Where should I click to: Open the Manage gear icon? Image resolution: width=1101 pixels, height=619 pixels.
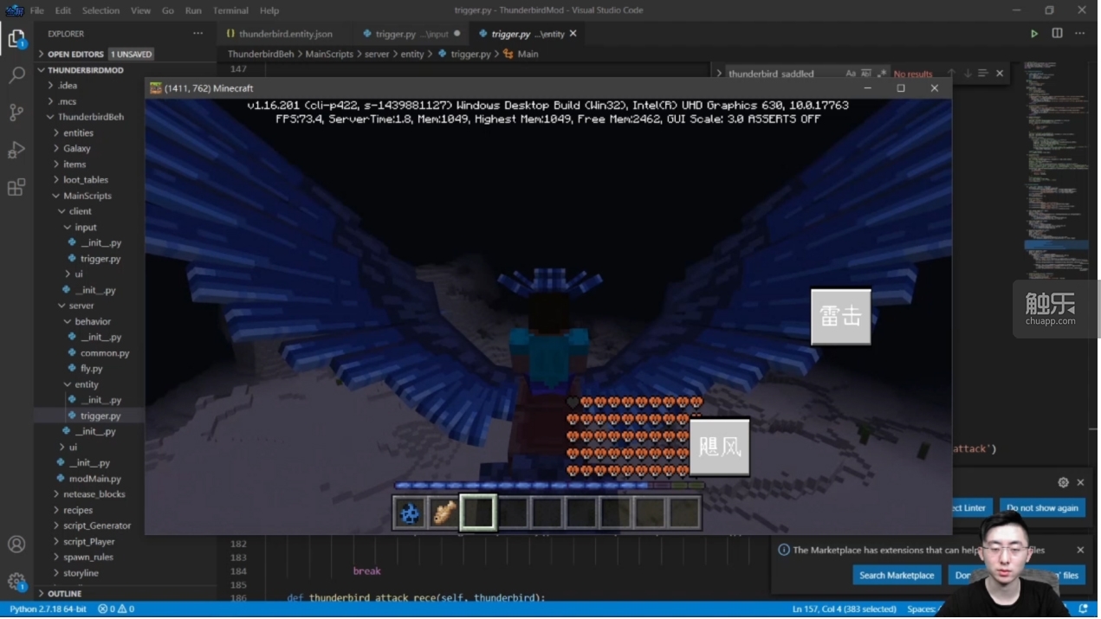[x=16, y=581]
